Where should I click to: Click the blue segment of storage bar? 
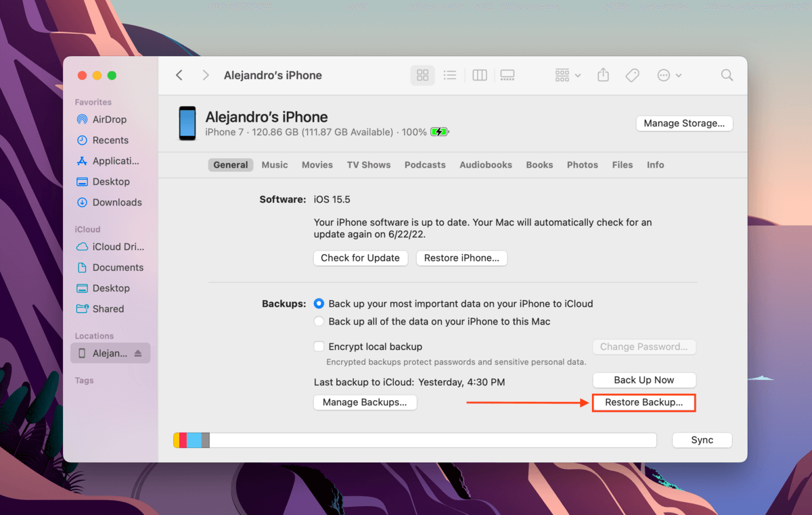pyautogui.click(x=194, y=440)
